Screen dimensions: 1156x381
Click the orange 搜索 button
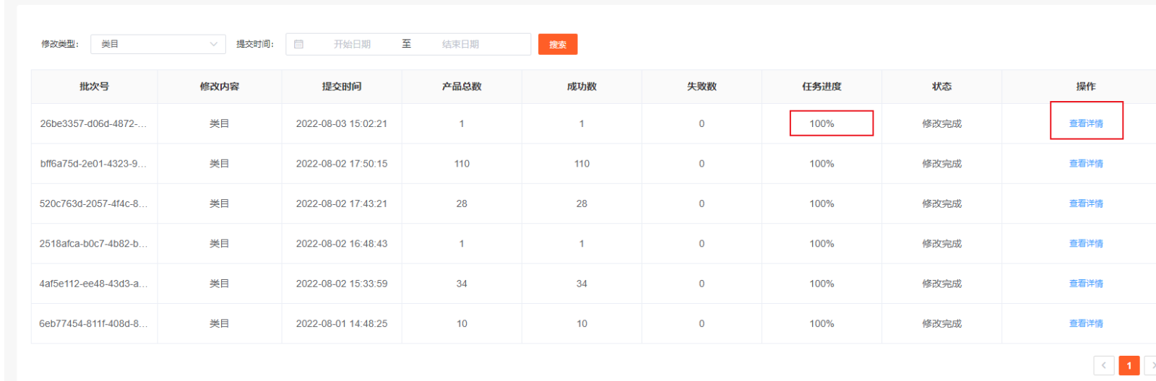[x=558, y=44]
